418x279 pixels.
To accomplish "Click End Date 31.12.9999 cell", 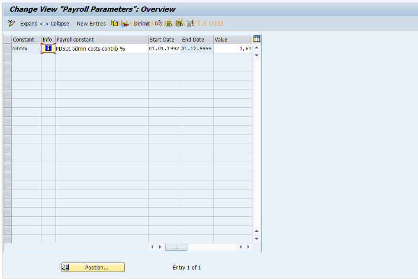I will 197,48.
